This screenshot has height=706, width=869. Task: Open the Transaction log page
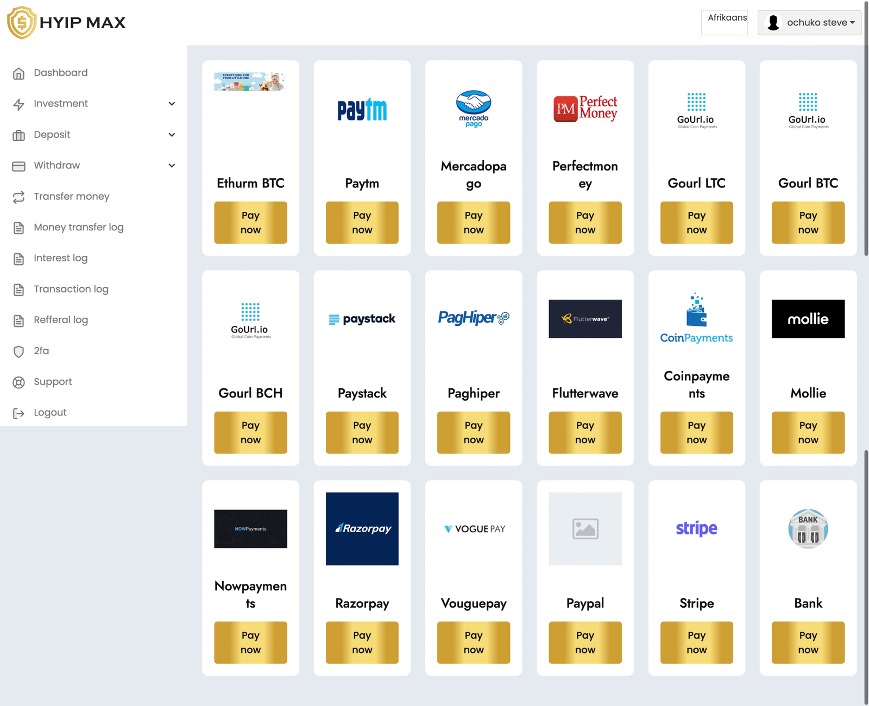click(71, 289)
